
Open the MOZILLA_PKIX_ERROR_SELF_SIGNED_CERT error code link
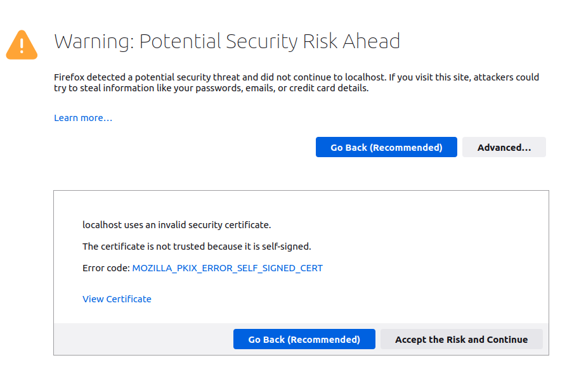[x=227, y=267]
